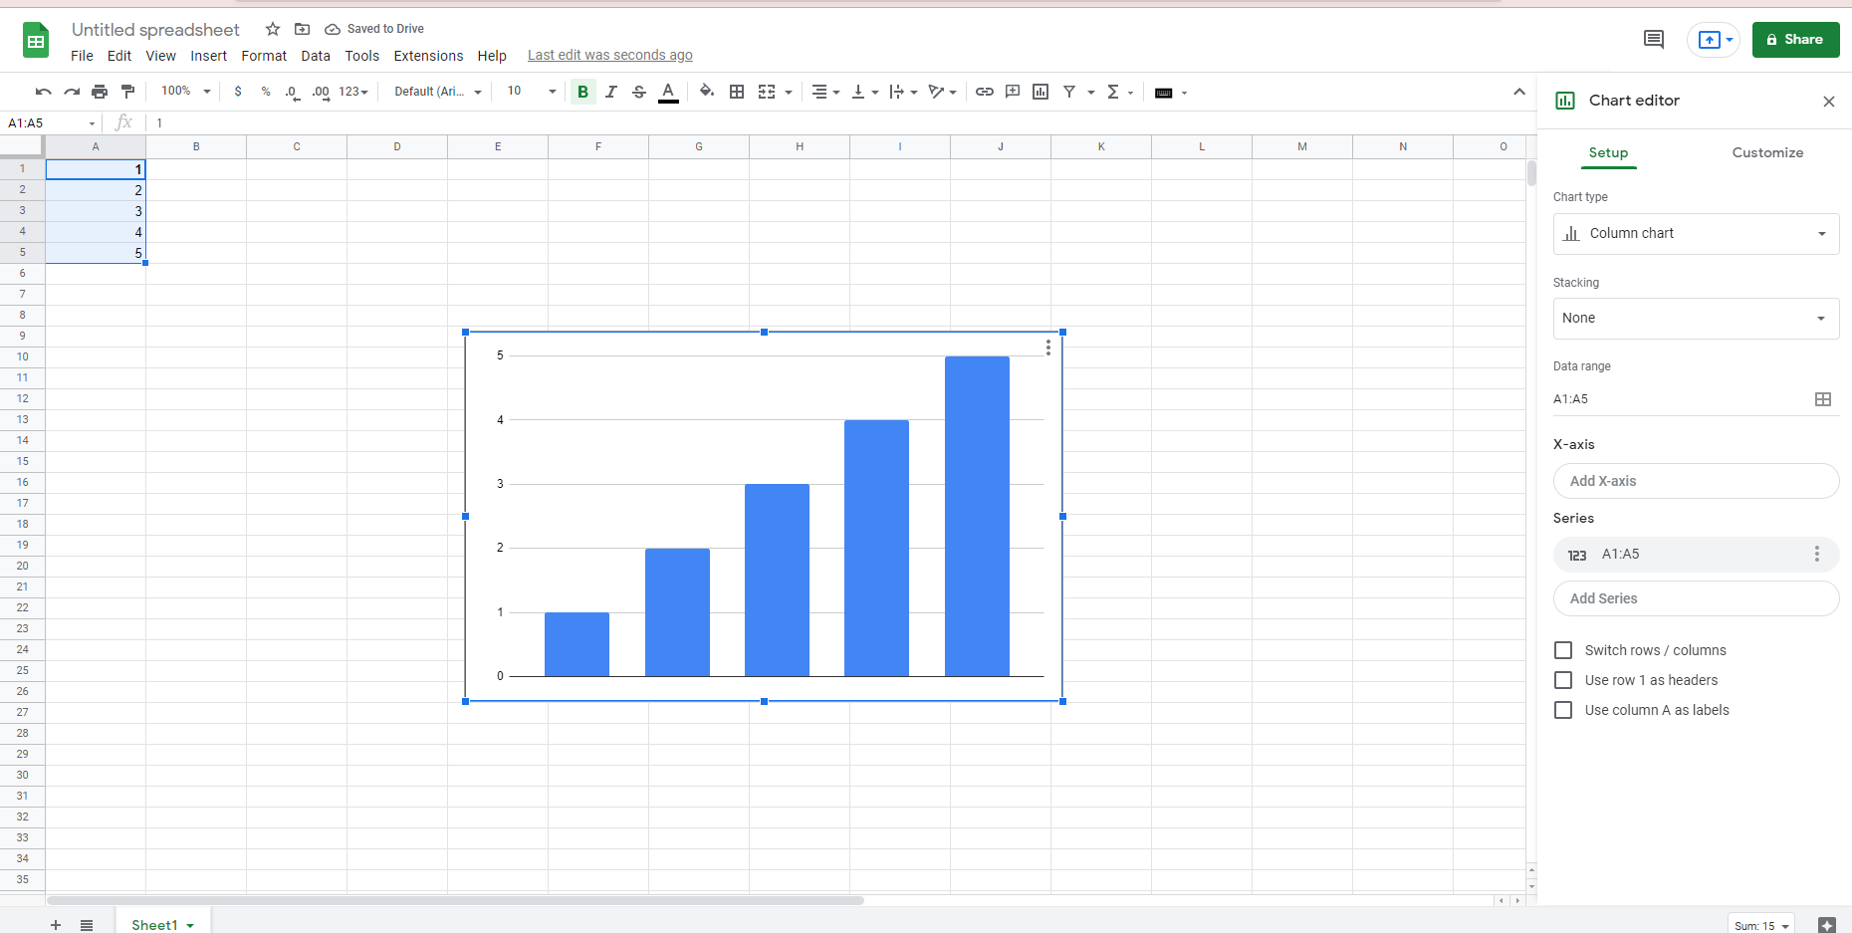Image resolution: width=1852 pixels, height=933 pixels.
Task: Click the select data range grid icon
Action: point(1822,399)
